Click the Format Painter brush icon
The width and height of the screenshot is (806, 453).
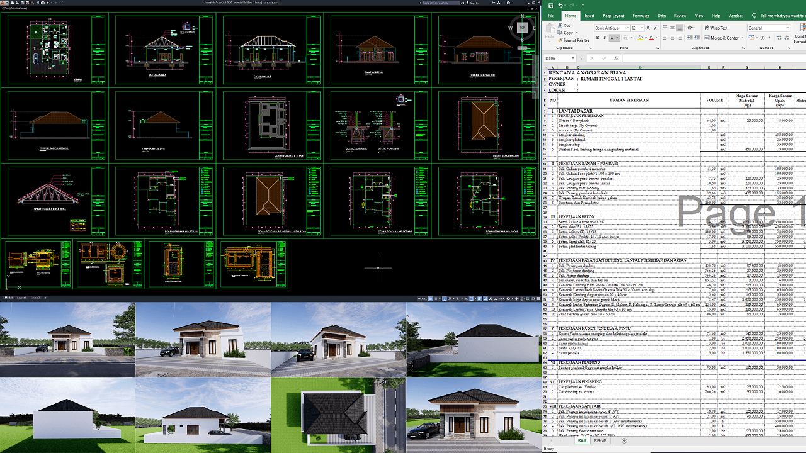560,40
